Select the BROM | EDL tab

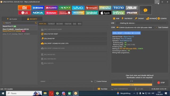(43, 24)
